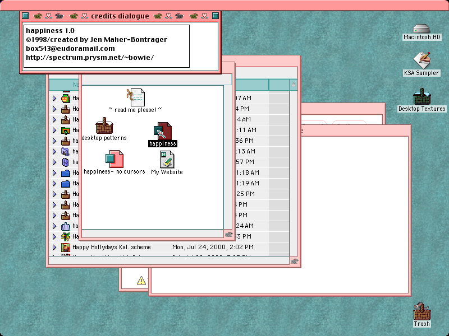Click the 'credits dialogue' window title

120,16
